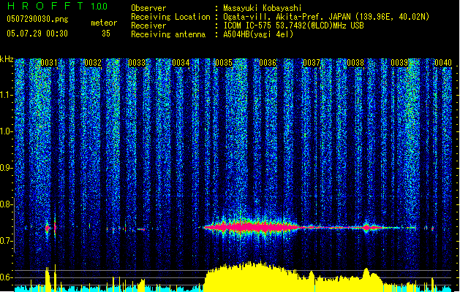Select the filename 0507290030.png
Viewport: 460px width, 292px height.
37,19
